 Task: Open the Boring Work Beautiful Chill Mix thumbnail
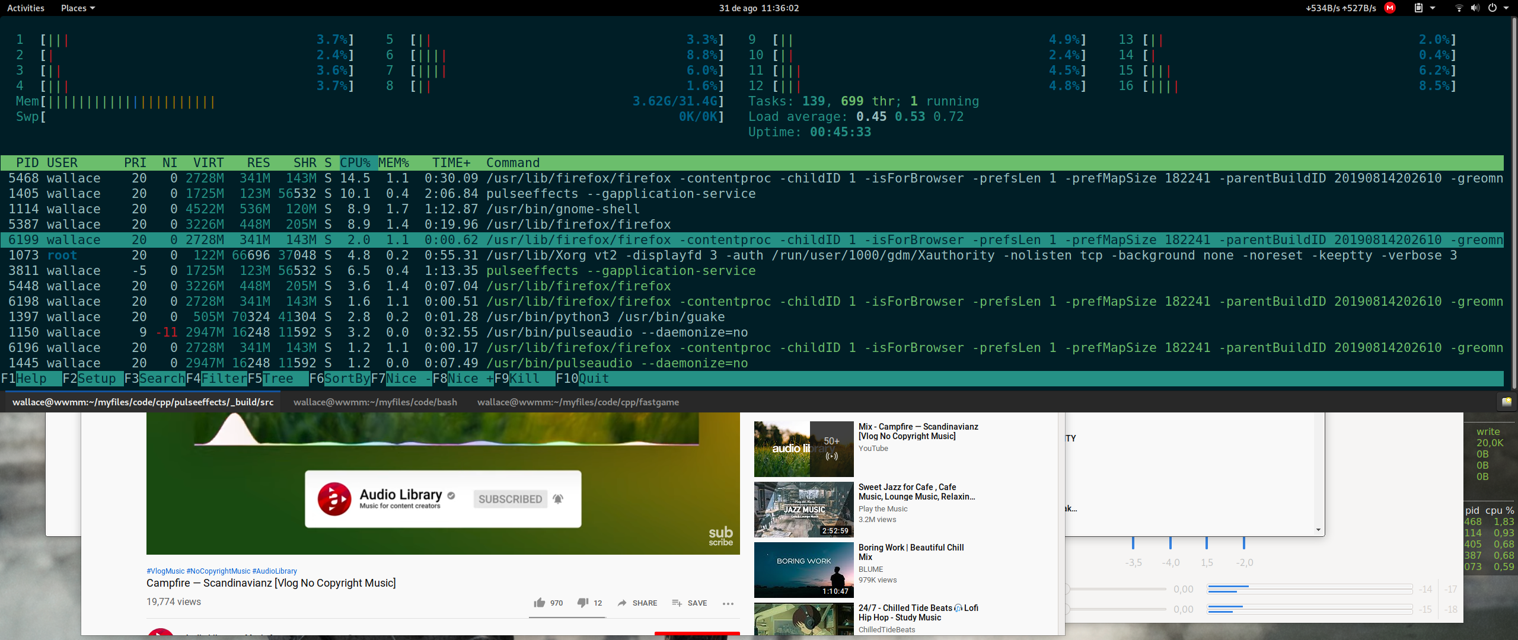[803, 570]
